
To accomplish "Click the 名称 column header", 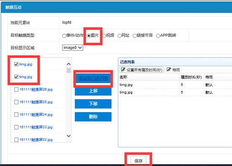I will (x=149, y=77).
